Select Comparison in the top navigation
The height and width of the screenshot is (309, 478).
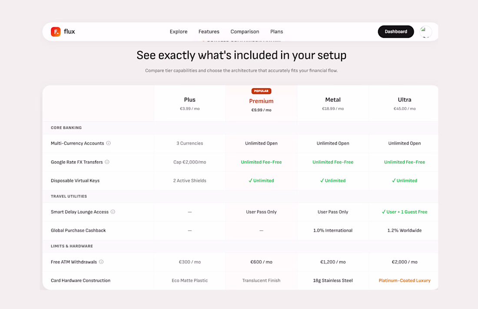[245, 32]
